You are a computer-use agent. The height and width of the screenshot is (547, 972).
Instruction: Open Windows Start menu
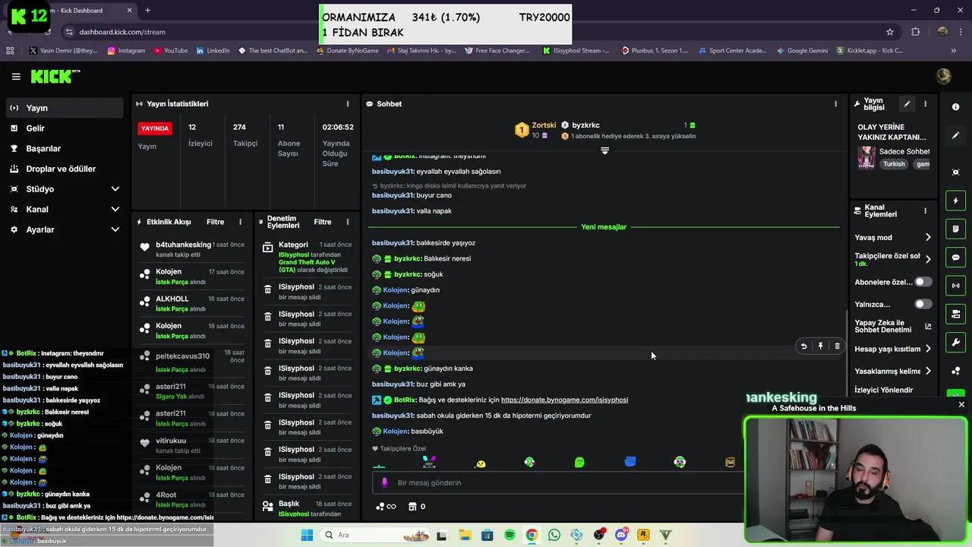pos(307,535)
